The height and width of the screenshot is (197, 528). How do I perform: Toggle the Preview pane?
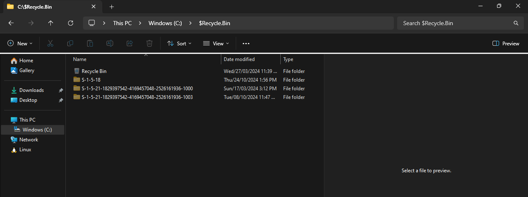506,43
